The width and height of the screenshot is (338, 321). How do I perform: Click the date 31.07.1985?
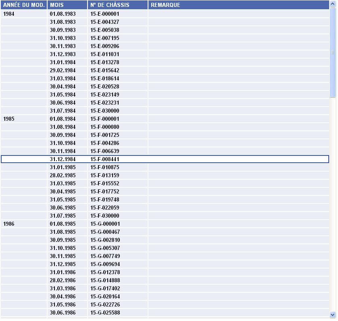click(63, 216)
